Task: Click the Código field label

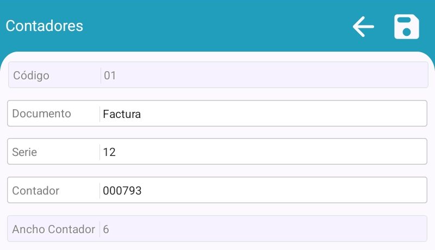Action: (31, 76)
